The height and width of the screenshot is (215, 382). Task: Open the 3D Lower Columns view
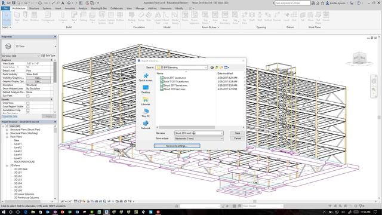[24, 194]
